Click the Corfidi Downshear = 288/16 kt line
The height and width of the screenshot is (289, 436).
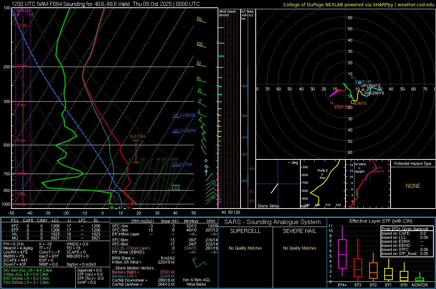pos(143,280)
